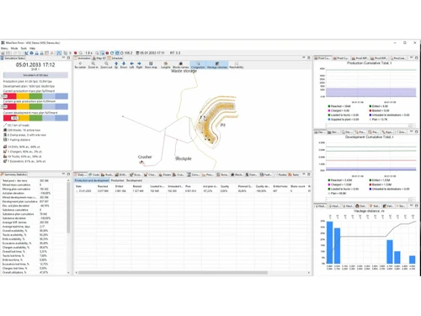Select the Development sub-tab
The image size is (421, 316).
(134, 180)
